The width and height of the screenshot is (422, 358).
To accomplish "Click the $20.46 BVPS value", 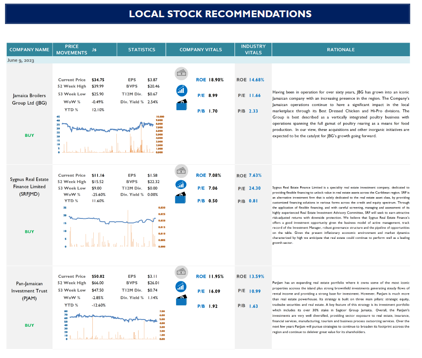I will pos(153,86).
